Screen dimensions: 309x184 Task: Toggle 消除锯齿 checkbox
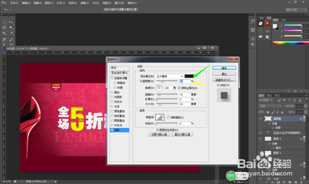pos(168,117)
